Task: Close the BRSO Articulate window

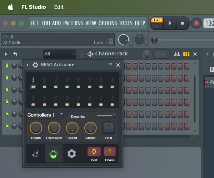Action: 118,65
